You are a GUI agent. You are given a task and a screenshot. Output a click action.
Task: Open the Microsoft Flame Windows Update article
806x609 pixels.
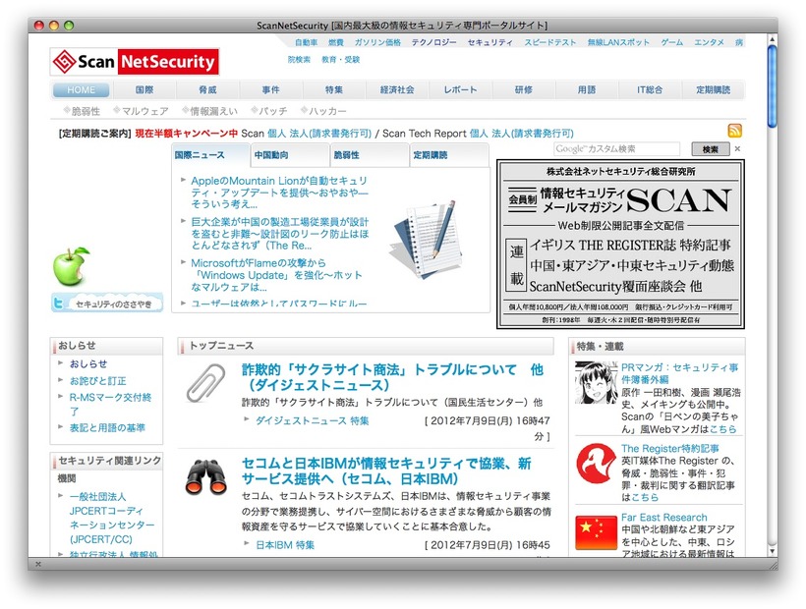click(x=276, y=275)
